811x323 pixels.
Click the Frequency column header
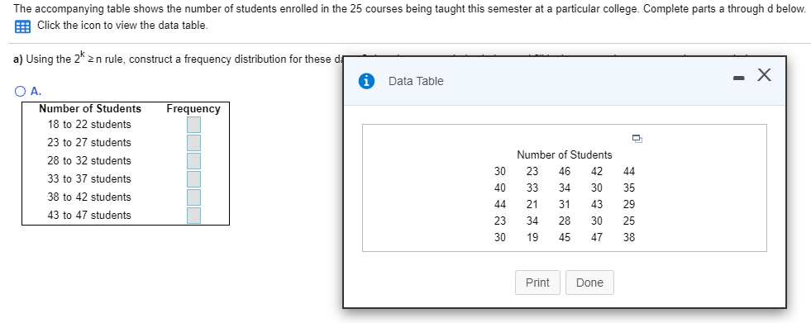click(193, 109)
